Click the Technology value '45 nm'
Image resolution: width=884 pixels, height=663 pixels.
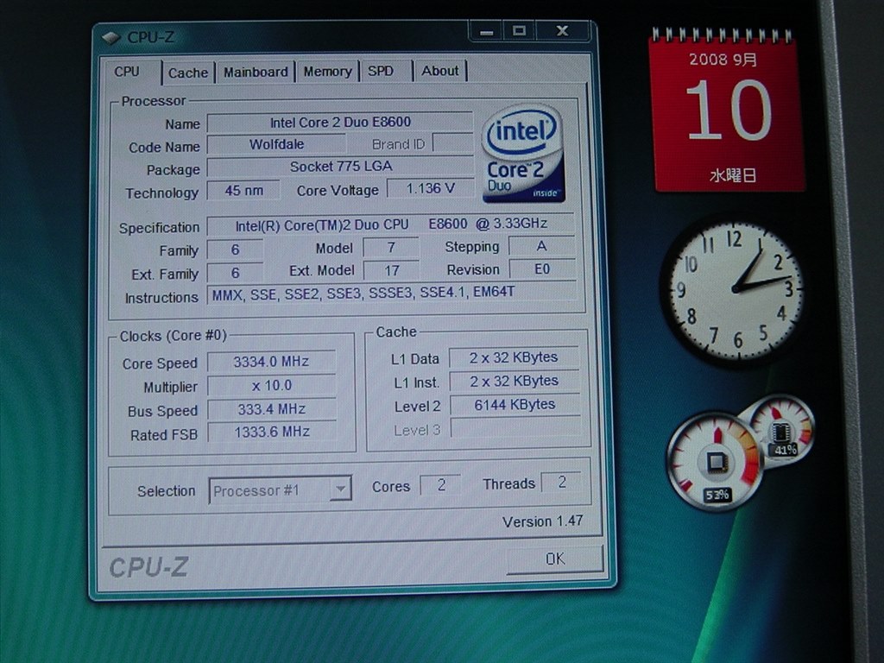[x=243, y=191]
